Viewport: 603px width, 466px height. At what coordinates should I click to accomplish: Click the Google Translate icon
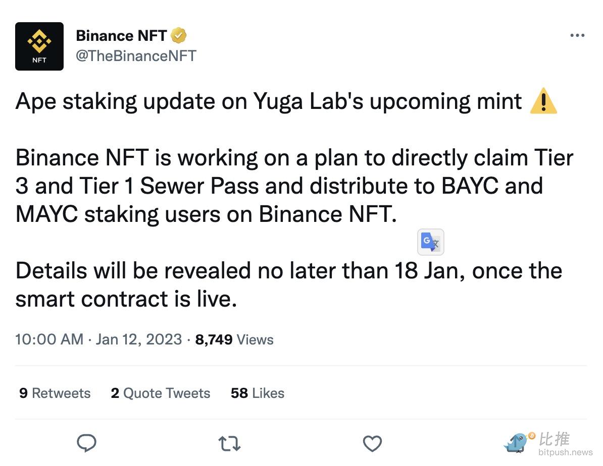click(431, 243)
